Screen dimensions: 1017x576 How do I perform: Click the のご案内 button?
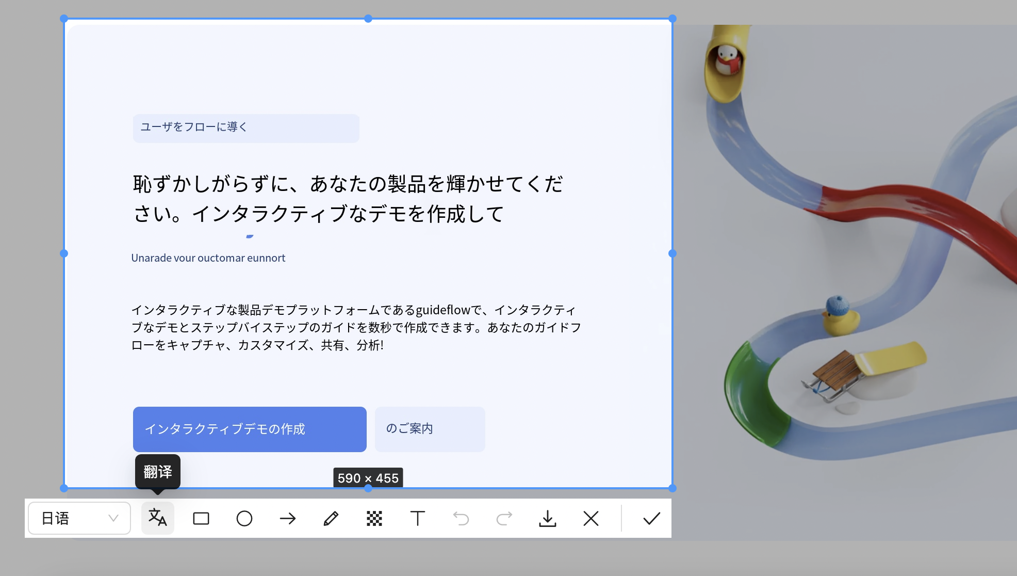[x=430, y=429]
